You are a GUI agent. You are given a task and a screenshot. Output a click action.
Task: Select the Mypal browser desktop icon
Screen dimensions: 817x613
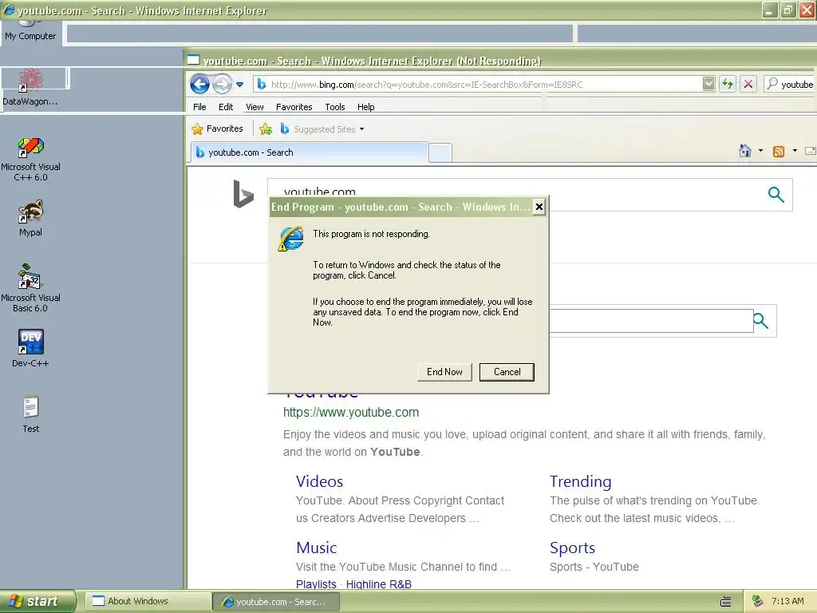point(31,219)
